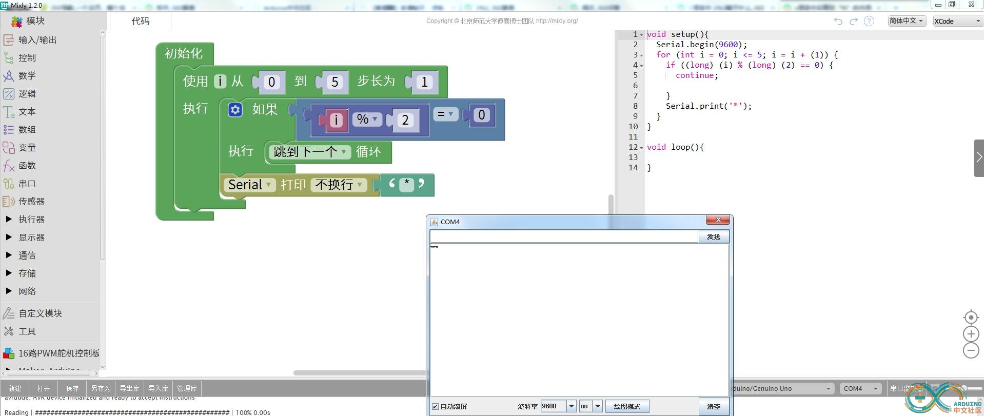Open the 不换行 dropdown on print block

[339, 185]
